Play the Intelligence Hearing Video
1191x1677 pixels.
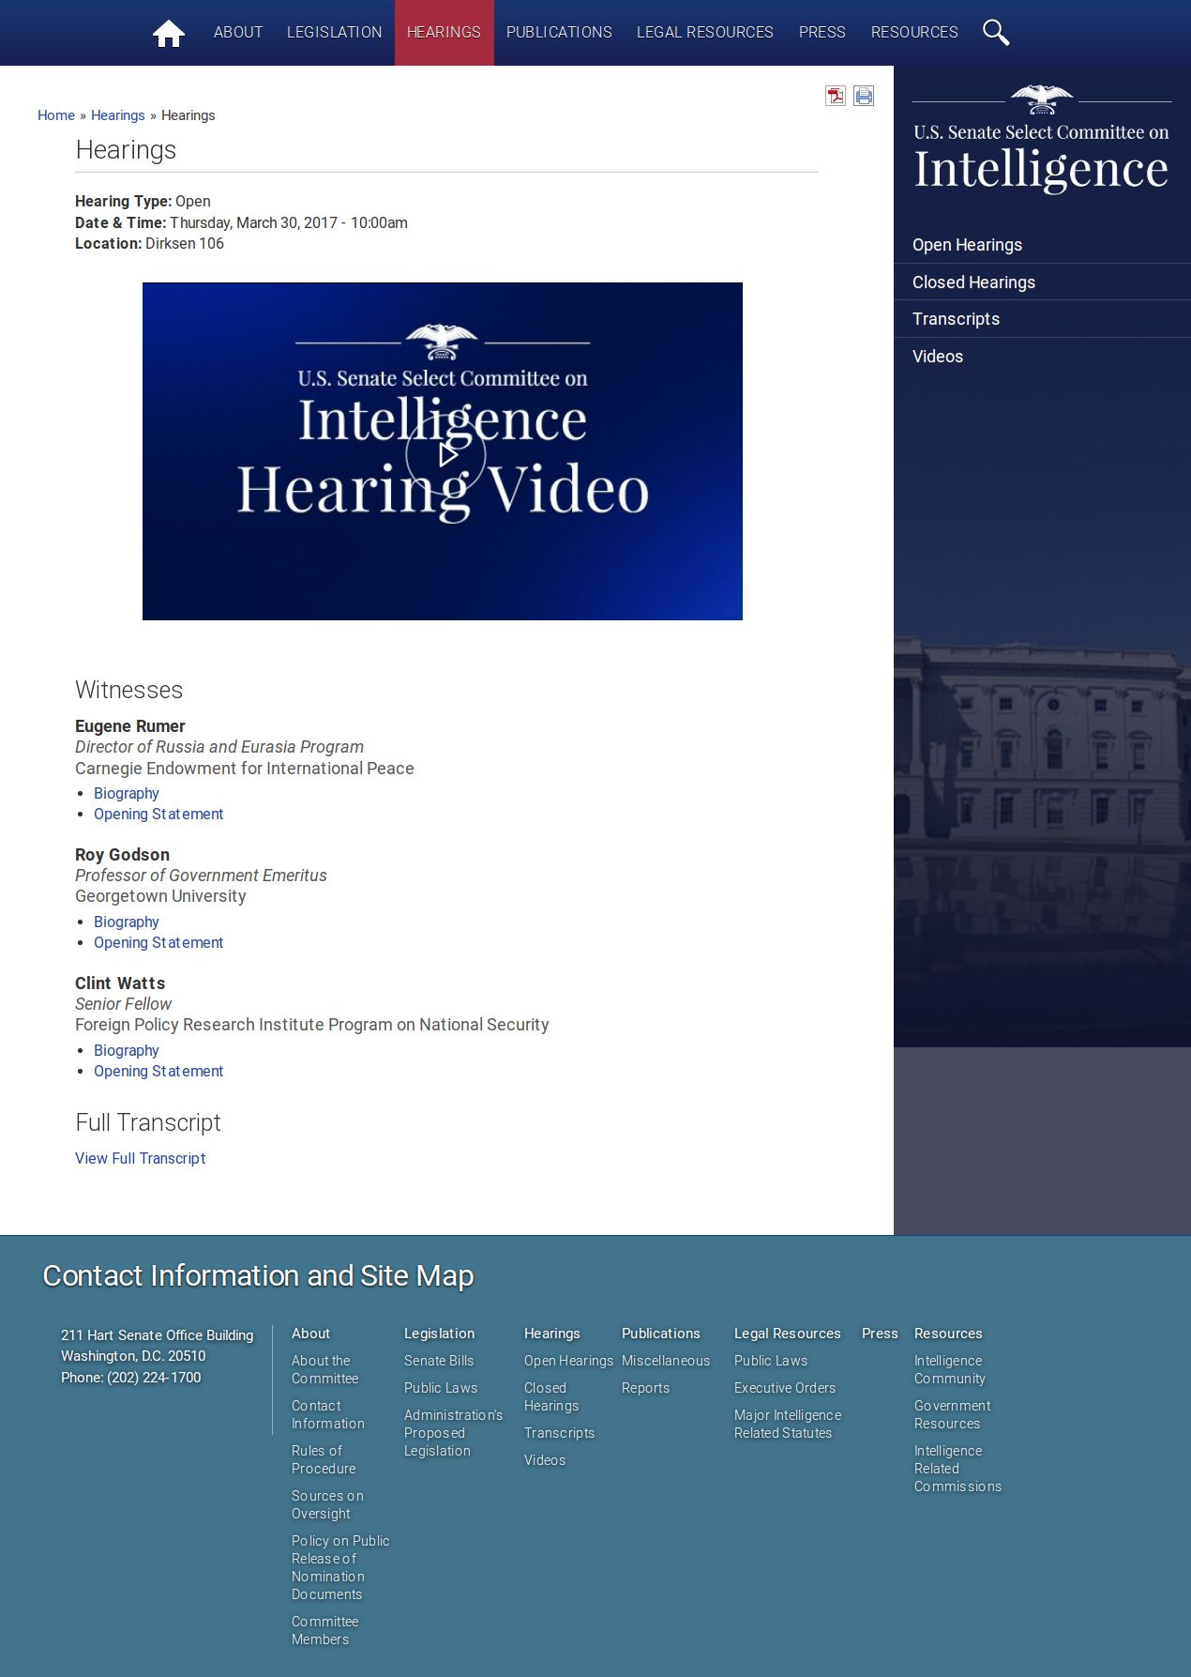(445, 455)
